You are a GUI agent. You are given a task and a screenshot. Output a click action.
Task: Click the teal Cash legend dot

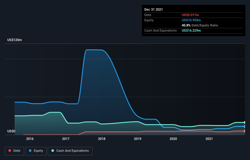pos(53,151)
